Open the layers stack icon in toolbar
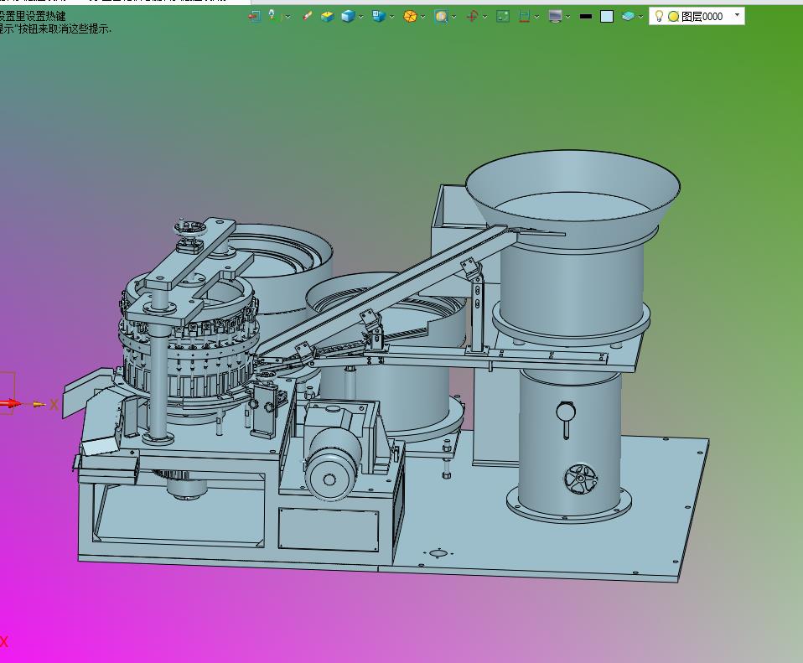803x663 pixels. [x=628, y=16]
